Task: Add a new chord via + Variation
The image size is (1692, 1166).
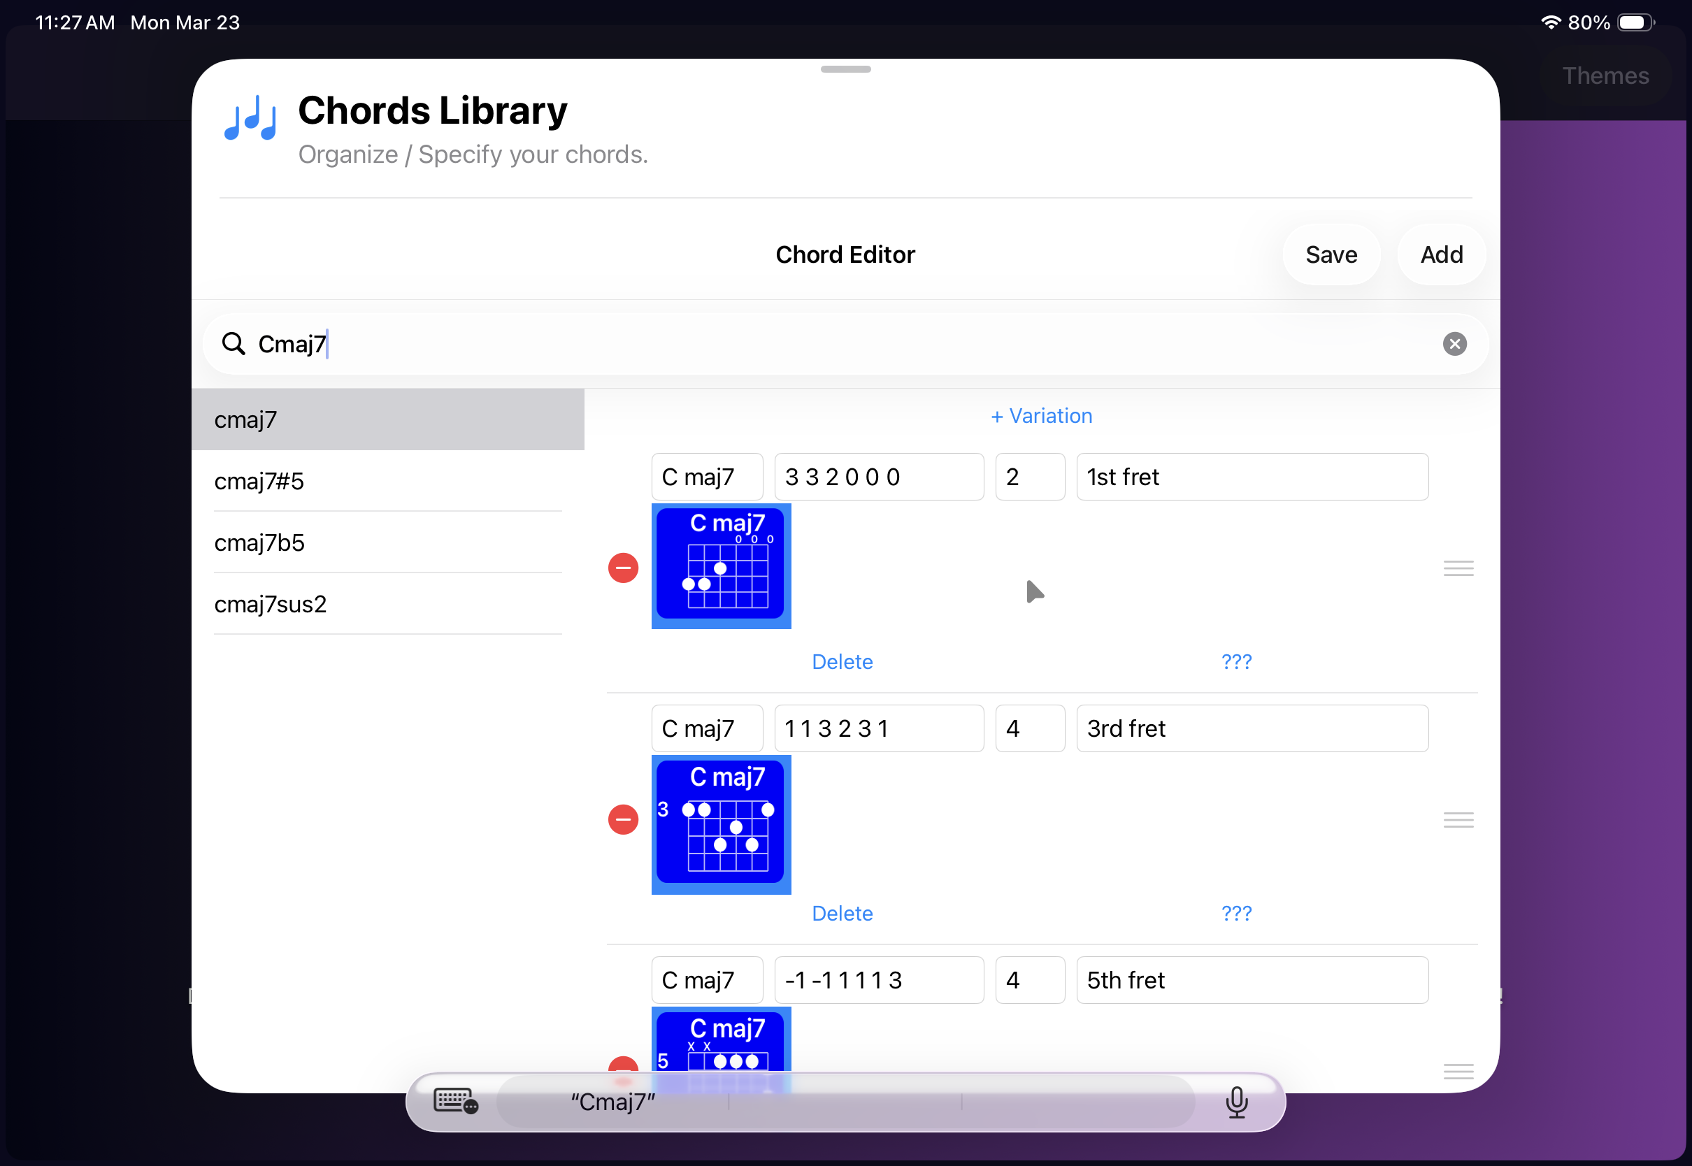Action: 1040,416
